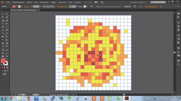181x101 pixels.
Task: Select the Hand tool
Action: coord(3,56)
